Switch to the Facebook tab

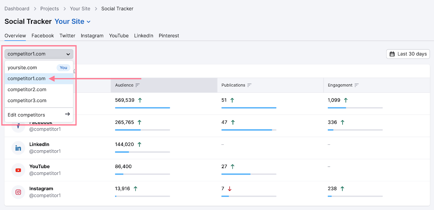click(43, 36)
